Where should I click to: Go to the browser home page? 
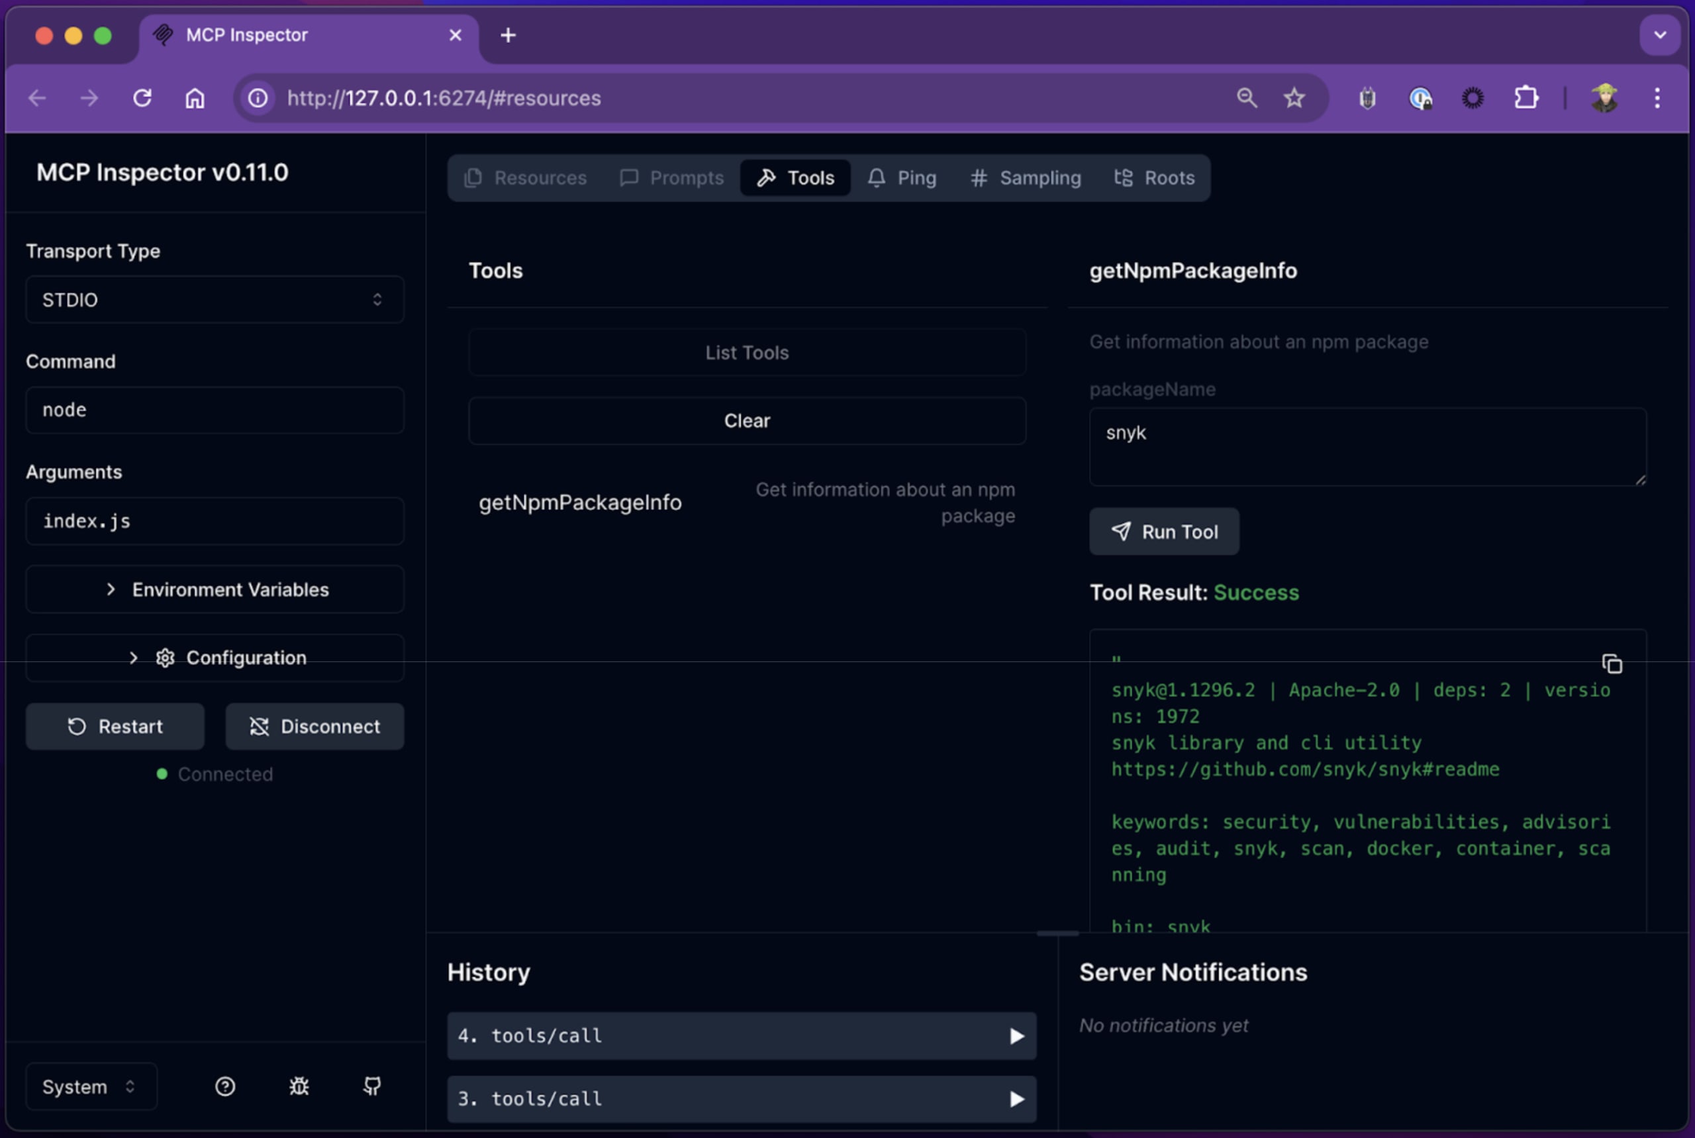pos(195,98)
